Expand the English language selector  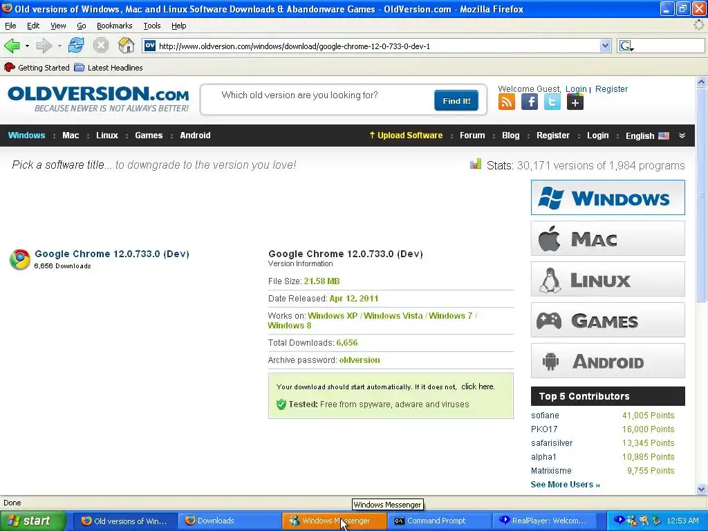click(x=647, y=136)
